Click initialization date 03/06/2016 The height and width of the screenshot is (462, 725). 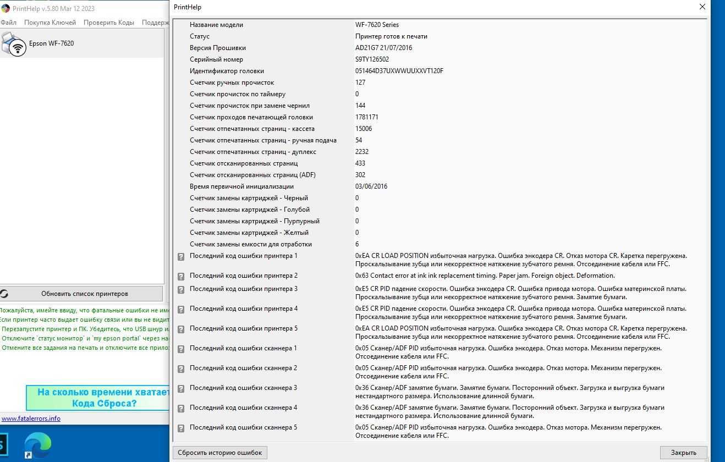[371, 186]
